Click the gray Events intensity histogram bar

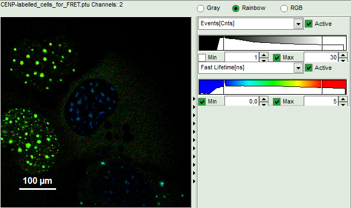tap(273, 43)
